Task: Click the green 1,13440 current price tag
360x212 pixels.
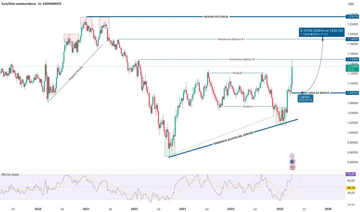Action: click(352, 68)
